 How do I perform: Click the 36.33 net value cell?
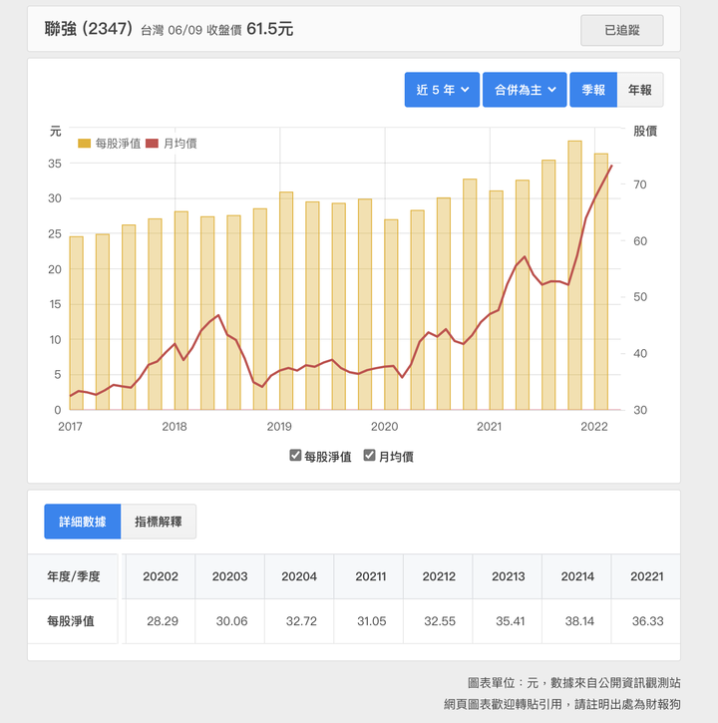tap(647, 621)
